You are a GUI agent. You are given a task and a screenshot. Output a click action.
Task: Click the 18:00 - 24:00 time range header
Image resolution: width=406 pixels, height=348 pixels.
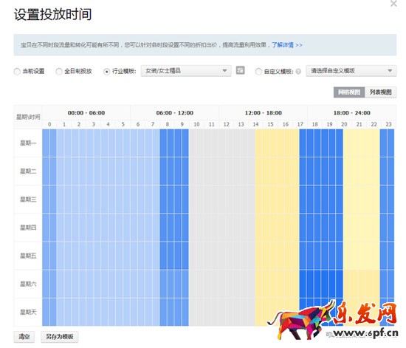[351, 113]
